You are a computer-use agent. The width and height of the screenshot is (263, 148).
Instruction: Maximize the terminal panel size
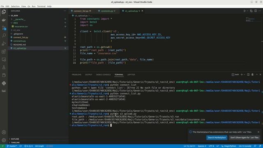coord(256,74)
